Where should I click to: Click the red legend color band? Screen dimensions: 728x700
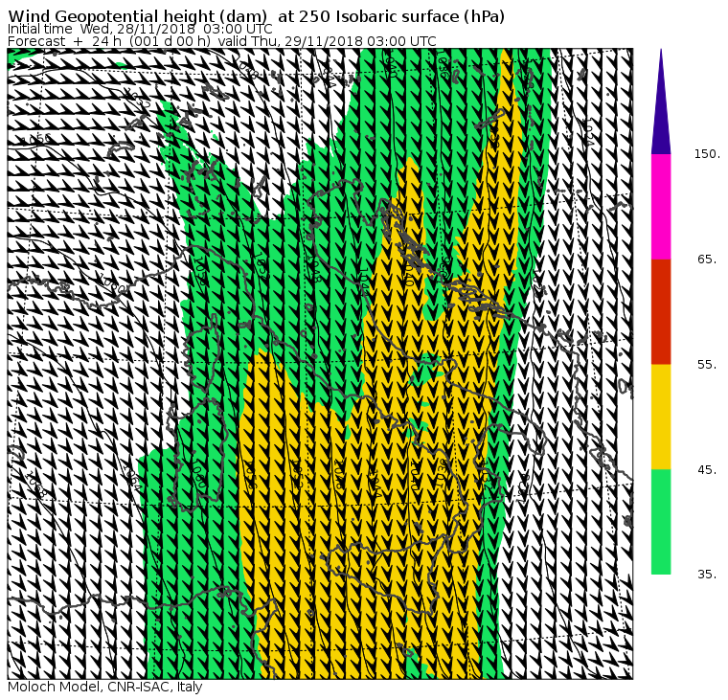661,311
